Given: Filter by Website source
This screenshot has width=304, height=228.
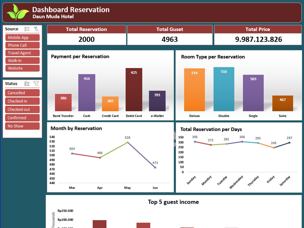Looking at the screenshot, I should pyautogui.click(x=22, y=68).
